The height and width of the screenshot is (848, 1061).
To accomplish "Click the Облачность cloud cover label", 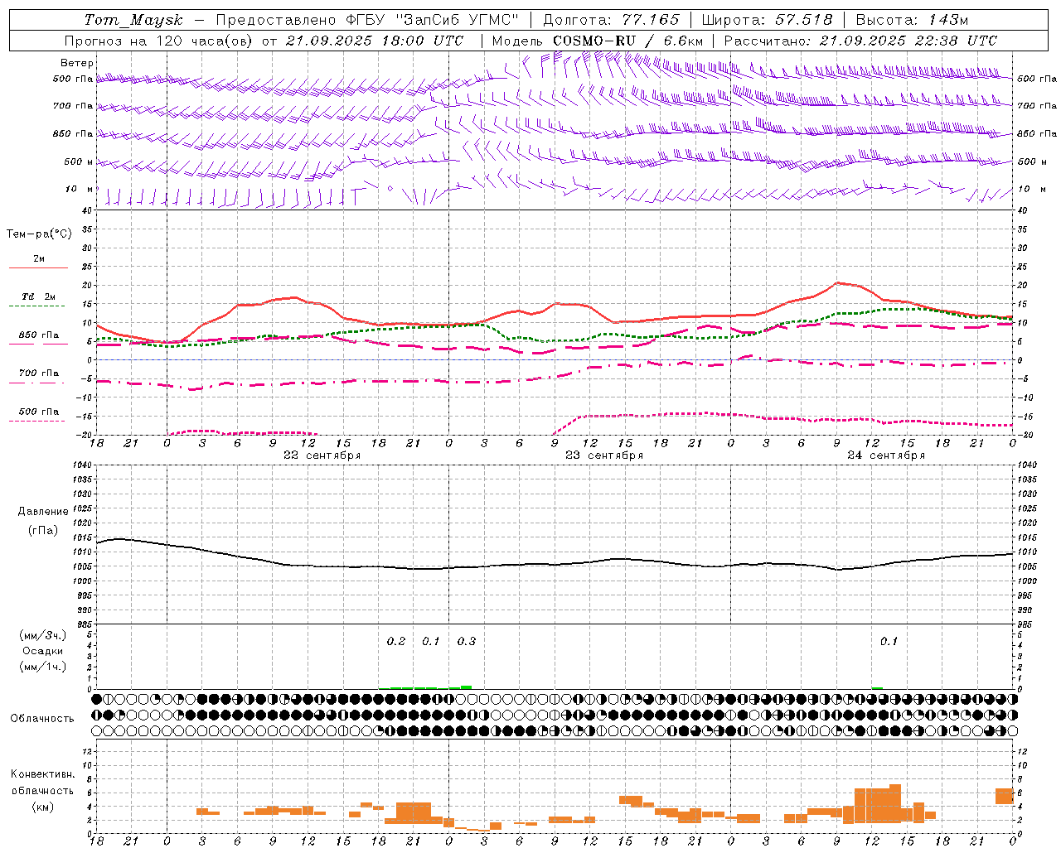I will pos(42,718).
